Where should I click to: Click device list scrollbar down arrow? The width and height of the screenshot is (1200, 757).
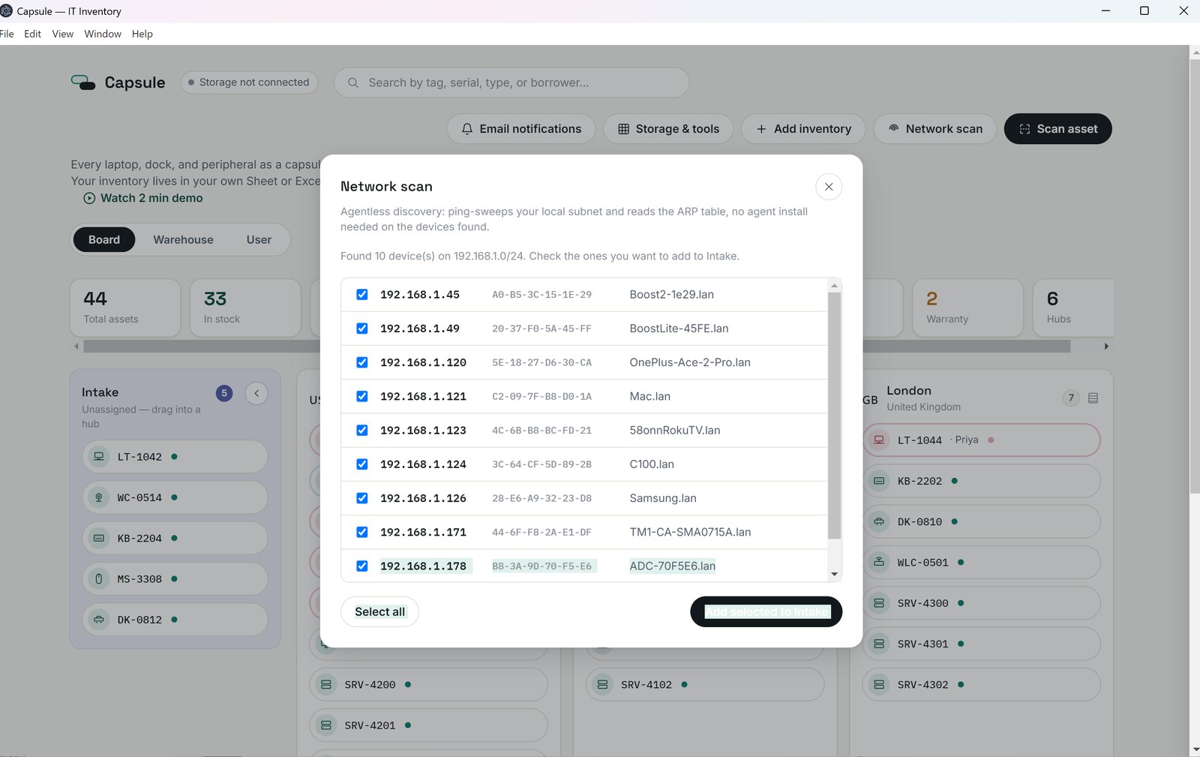point(834,575)
